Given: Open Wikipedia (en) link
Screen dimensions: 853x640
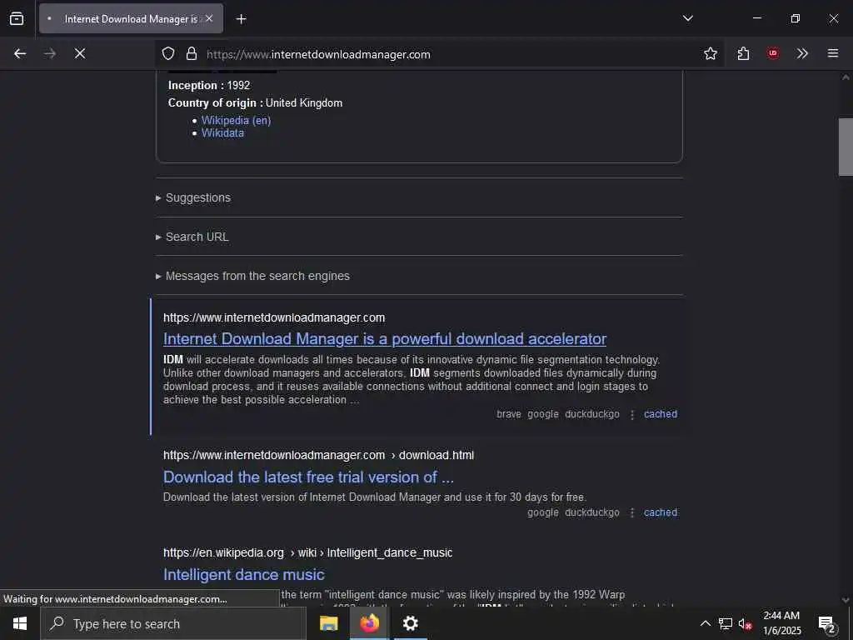Looking at the screenshot, I should (236, 120).
